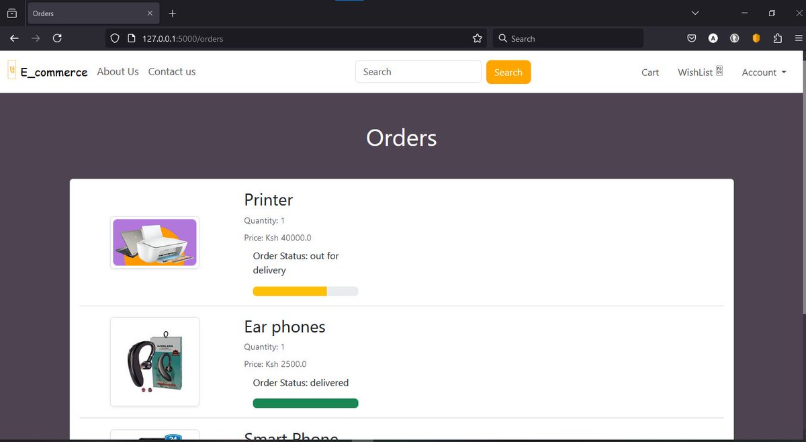Open site information page icon
The image size is (806, 442).
click(132, 39)
